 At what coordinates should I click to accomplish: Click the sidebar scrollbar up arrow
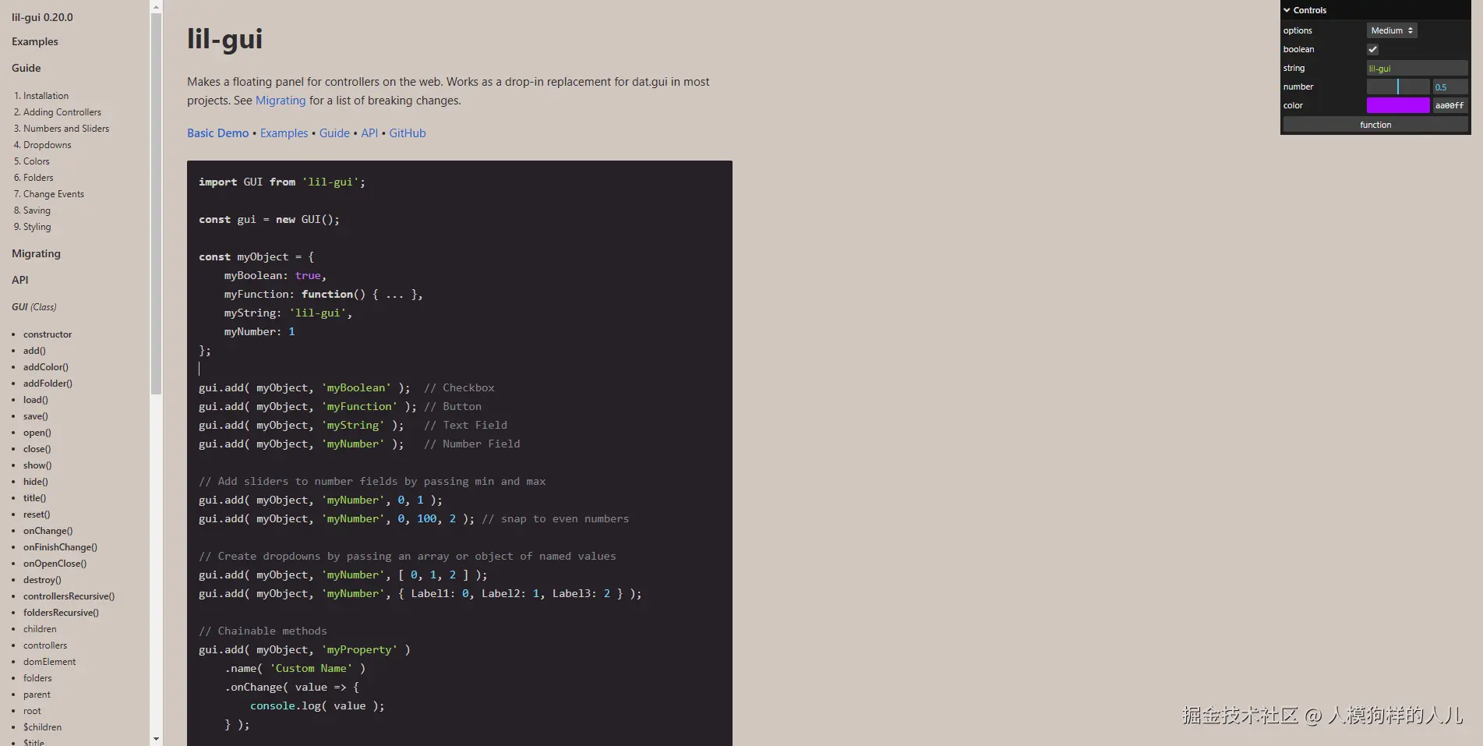(156, 6)
